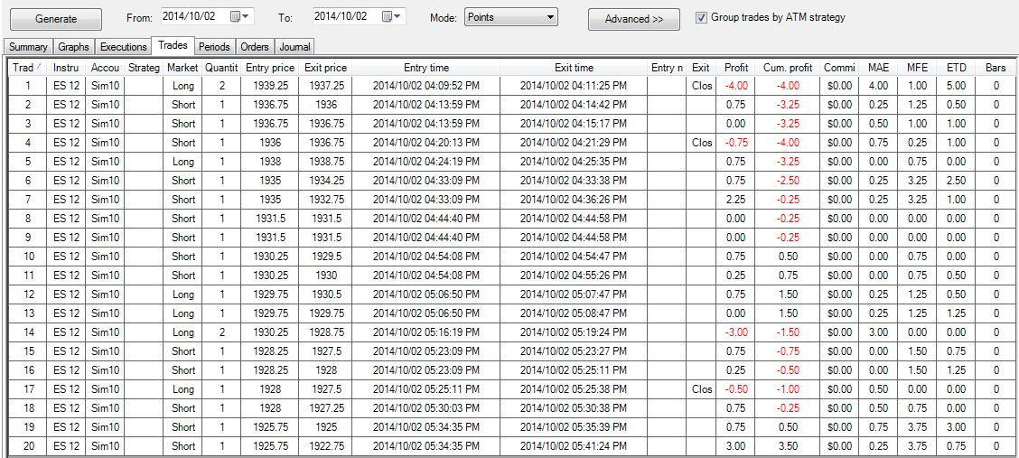Viewport: 1019px width, 458px height.
Task: Sort by Exit time column header
Action: [x=574, y=68]
